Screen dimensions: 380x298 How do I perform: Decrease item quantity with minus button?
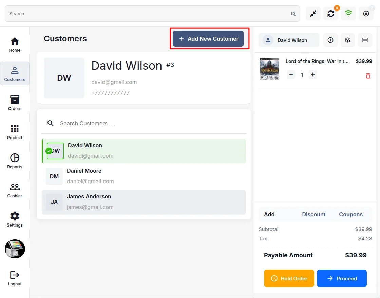(x=291, y=74)
